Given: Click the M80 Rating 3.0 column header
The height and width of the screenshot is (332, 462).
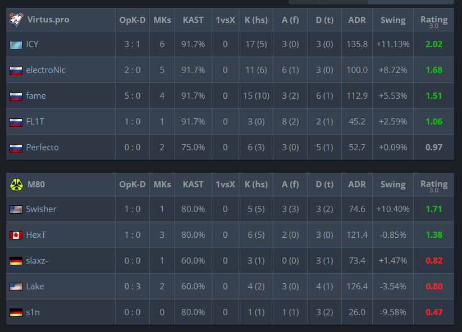Looking at the screenshot, I should (434, 186).
